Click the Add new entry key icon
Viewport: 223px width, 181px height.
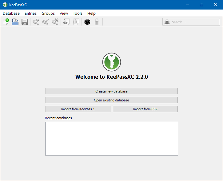(x=36, y=22)
